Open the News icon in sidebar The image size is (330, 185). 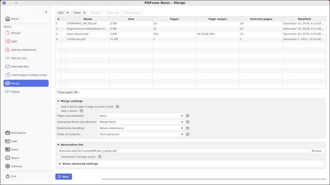point(7,150)
